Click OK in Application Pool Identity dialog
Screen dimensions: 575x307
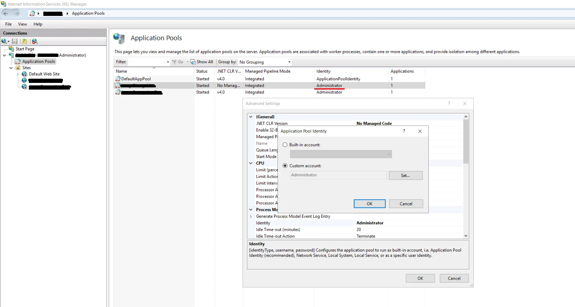coord(369,204)
